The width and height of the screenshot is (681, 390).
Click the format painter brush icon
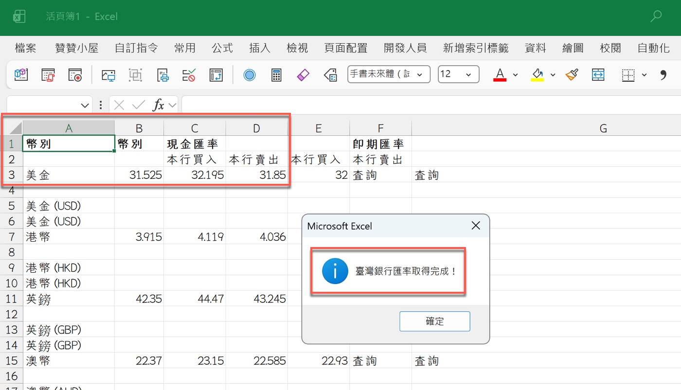point(572,74)
